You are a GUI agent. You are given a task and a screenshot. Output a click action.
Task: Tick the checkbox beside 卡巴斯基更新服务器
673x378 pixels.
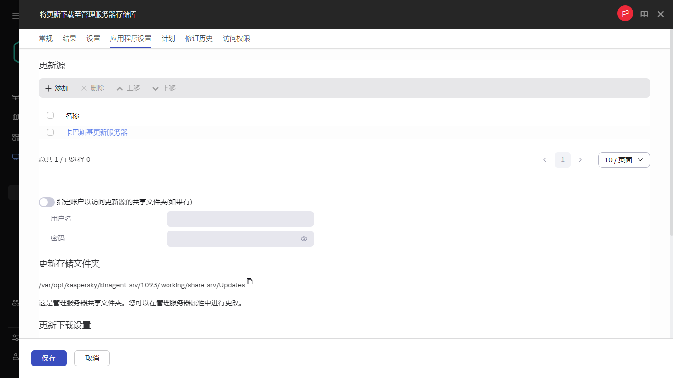pos(50,132)
